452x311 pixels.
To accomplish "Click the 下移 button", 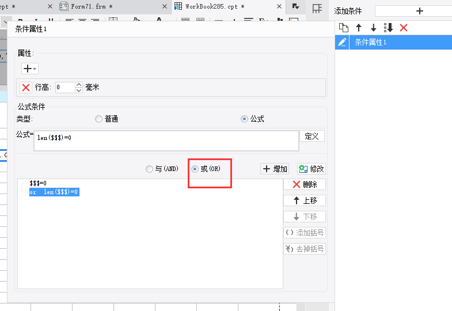I will [x=305, y=217].
